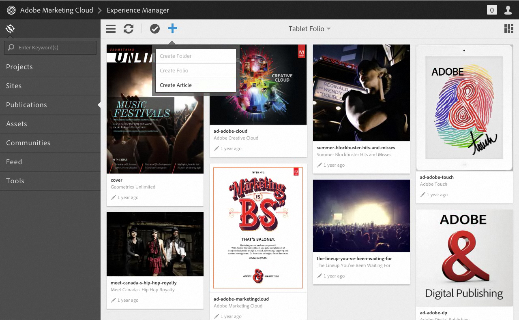Click the compass navigation icon in sidebar
Image resolution: width=519 pixels, height=320 pixels.
point(10,29)
